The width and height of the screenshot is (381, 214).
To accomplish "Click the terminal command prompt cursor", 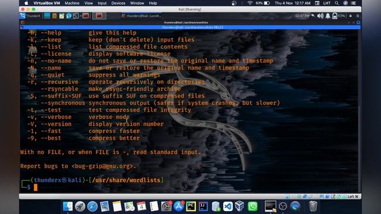I will [x=36, y=187].
